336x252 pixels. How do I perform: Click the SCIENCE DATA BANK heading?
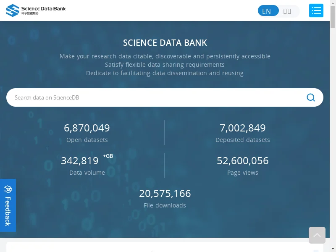(165, 43)
